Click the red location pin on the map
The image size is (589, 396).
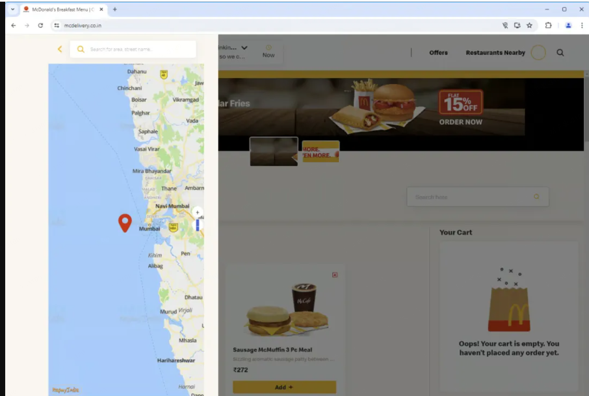[x=125, y=223]
